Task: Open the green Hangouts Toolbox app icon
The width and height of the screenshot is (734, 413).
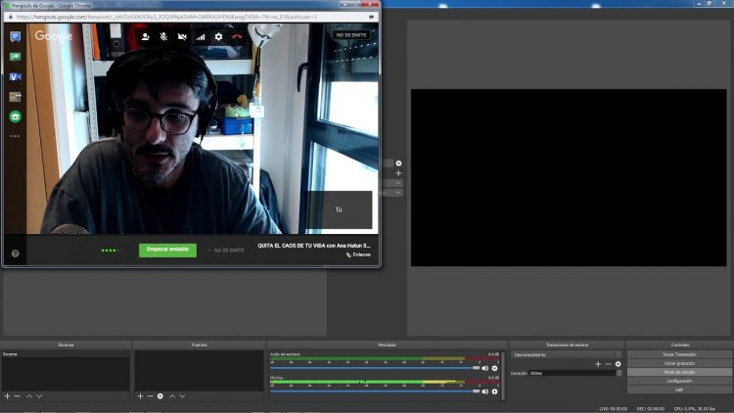Action: click(15, 116)
